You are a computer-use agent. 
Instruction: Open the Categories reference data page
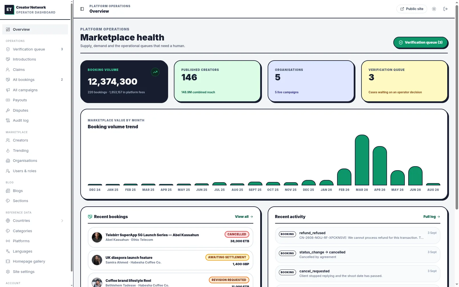[35, 231]
